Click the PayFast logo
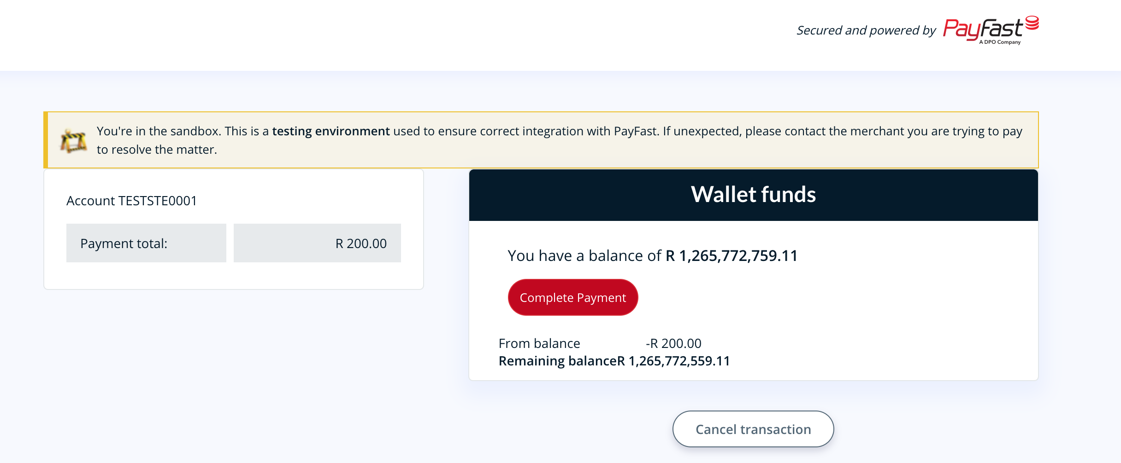Viewport: 1121px width, 463px height. pyautogui.click(x=991, y=30)
